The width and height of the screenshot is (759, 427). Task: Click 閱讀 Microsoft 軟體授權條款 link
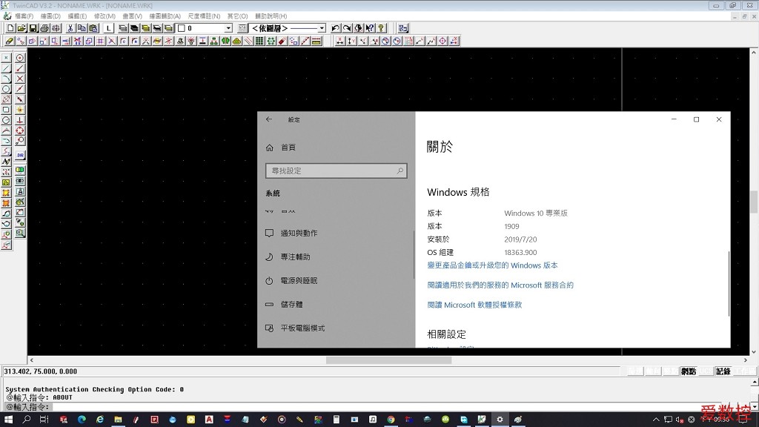pos(474,305)
